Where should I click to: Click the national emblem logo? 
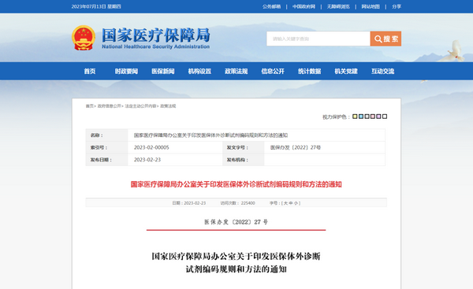click(84, 38)
